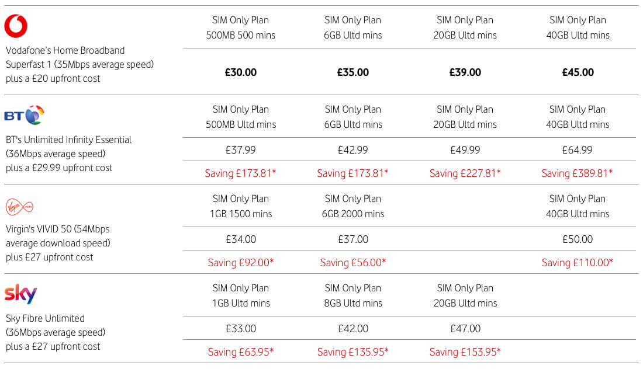
Task: Select Vodafone 20GB Ultd mins plan header
Action: [465, 27]
